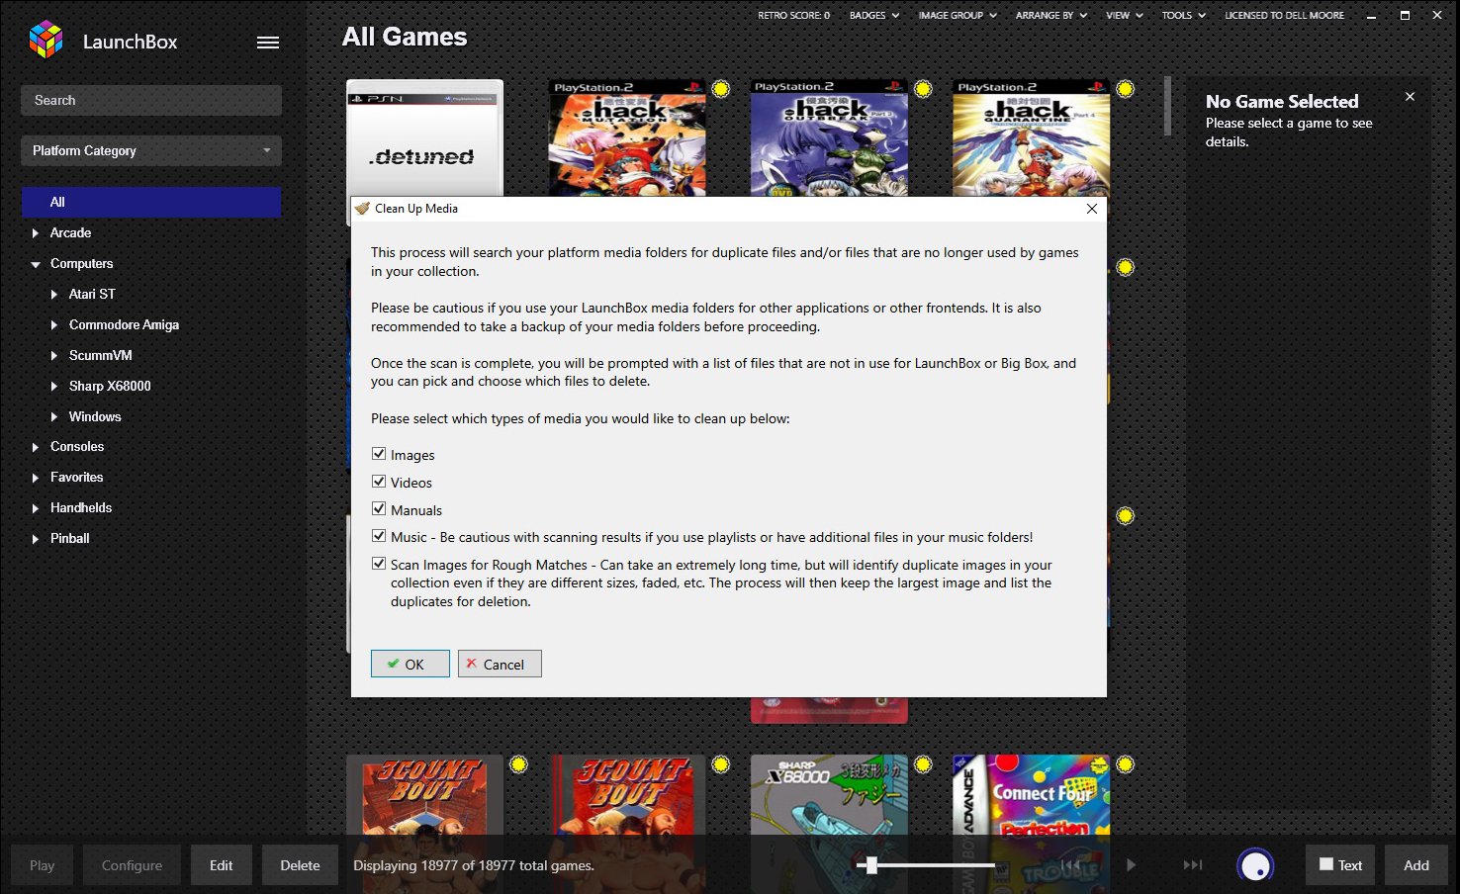The image size is (1460, 894).
Task: Click the yellow badge right of the Clean Up Media title bar
Action: point(1125,268)
